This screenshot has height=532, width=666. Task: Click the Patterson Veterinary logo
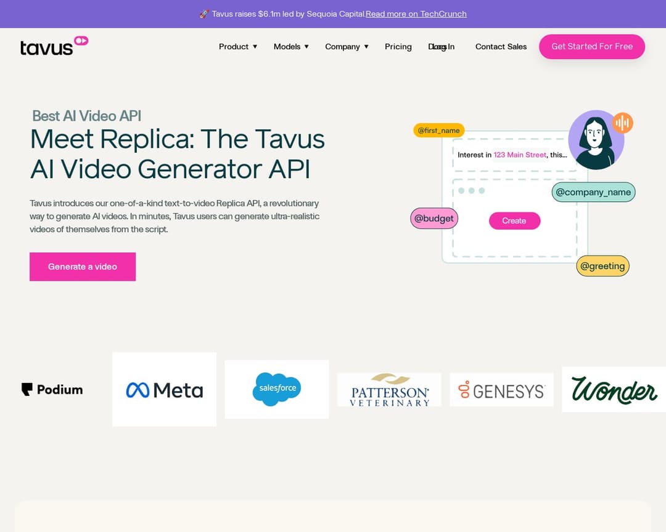click(389, 390)
